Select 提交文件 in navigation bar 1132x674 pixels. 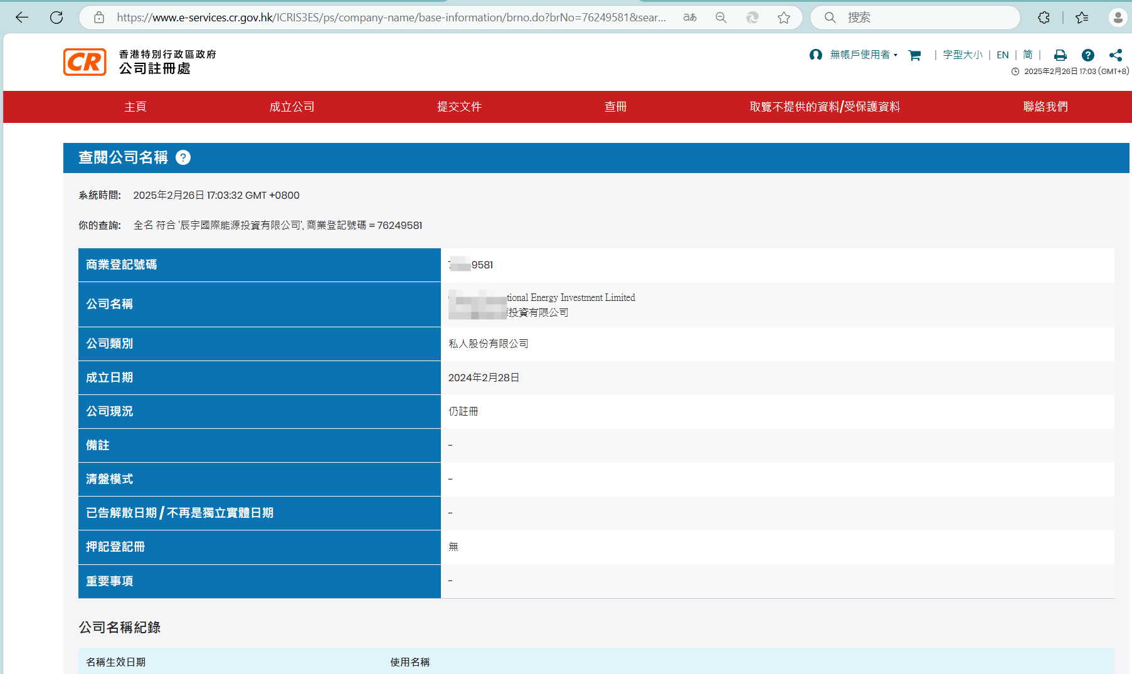459,107
